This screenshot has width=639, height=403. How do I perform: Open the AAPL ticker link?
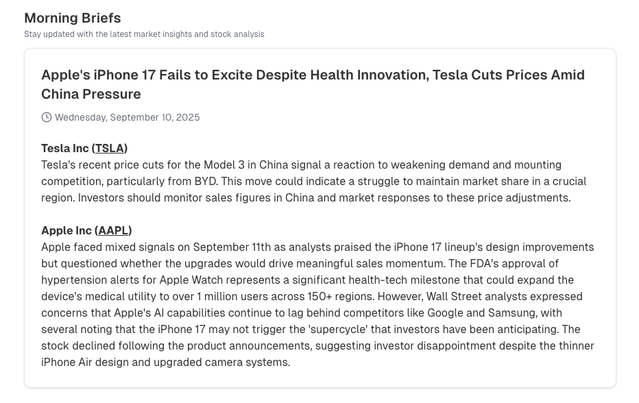click(113, 230)
